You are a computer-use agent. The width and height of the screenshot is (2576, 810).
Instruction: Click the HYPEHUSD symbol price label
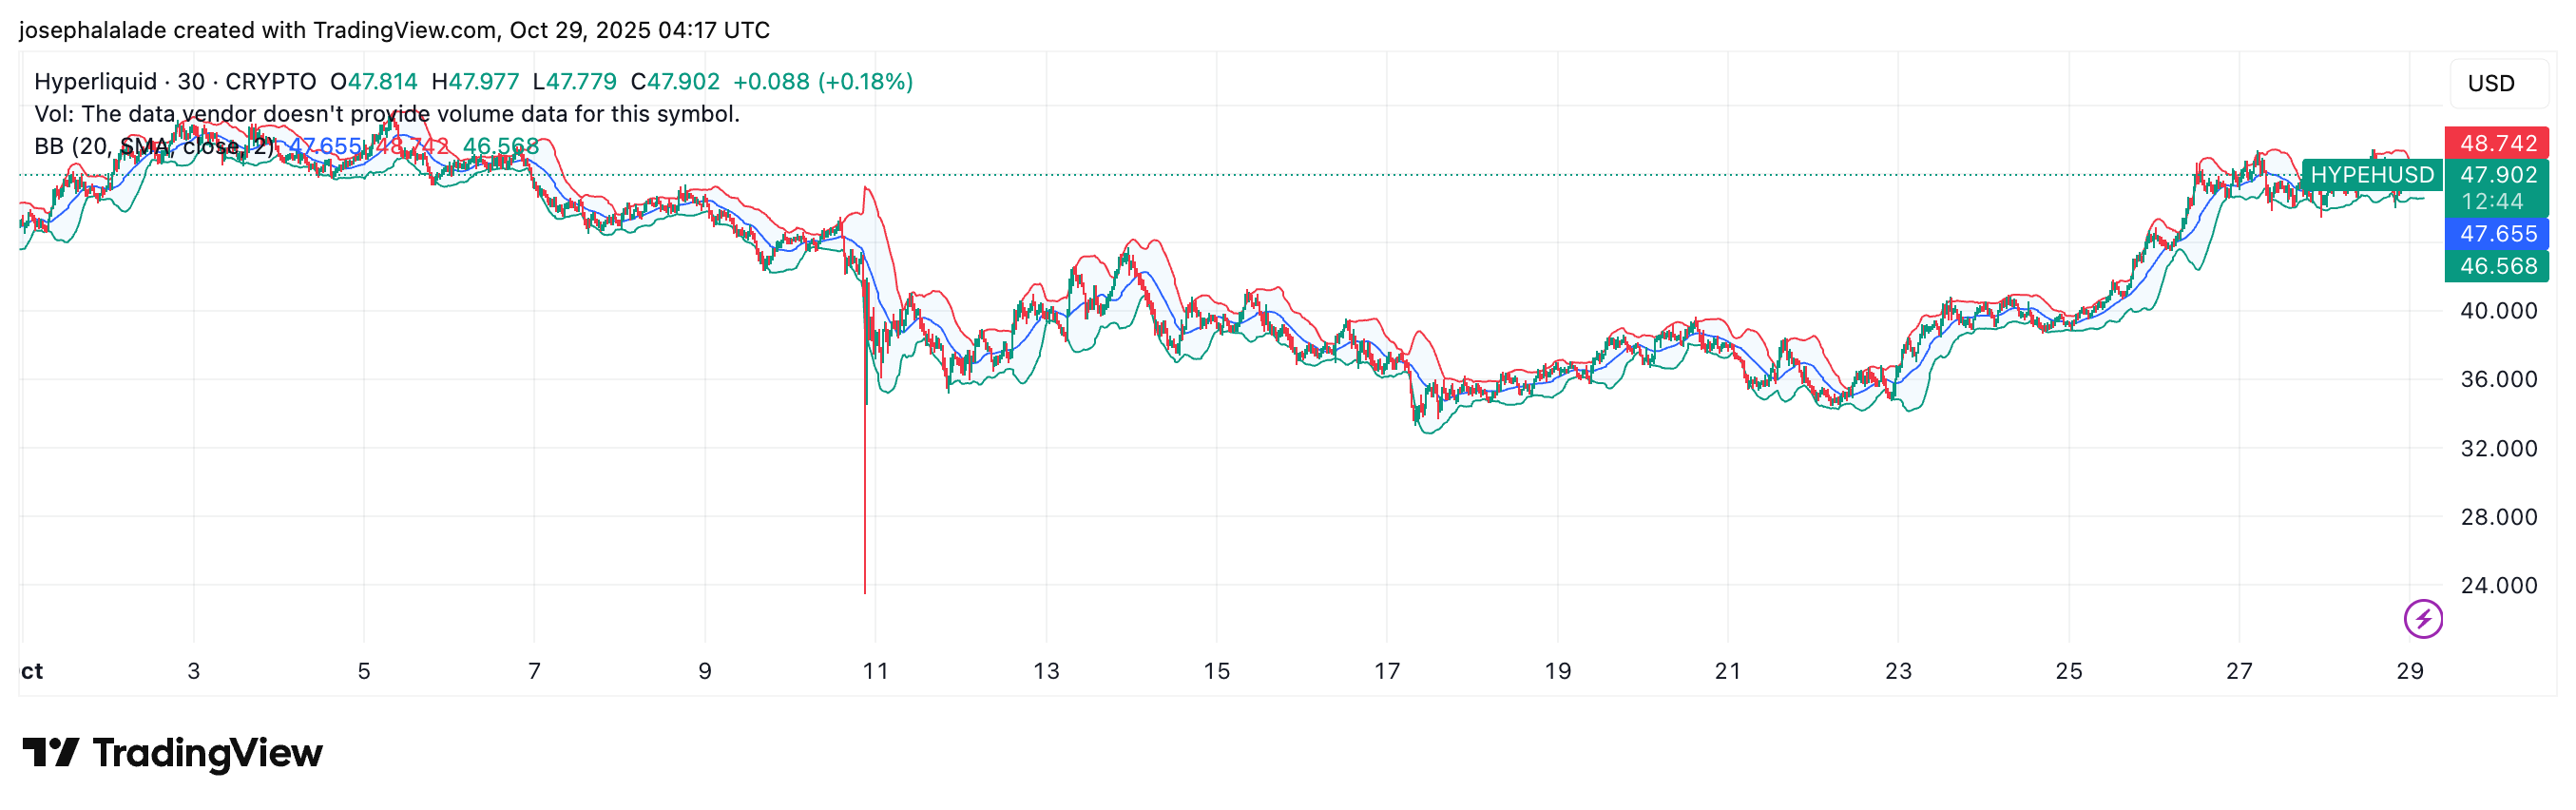(2371, 175)
